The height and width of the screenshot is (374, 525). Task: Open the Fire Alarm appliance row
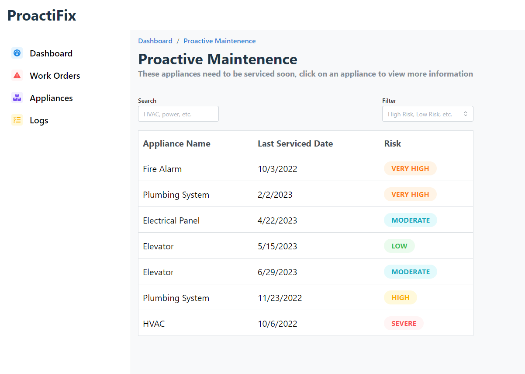[306, 168]
